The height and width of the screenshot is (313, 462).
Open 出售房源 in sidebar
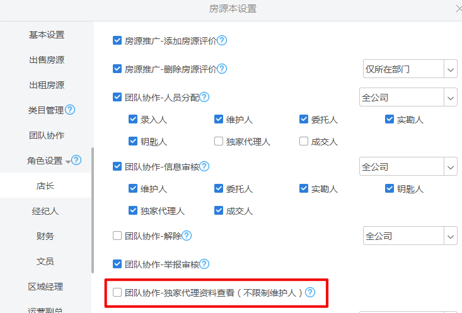coord(47,60)
